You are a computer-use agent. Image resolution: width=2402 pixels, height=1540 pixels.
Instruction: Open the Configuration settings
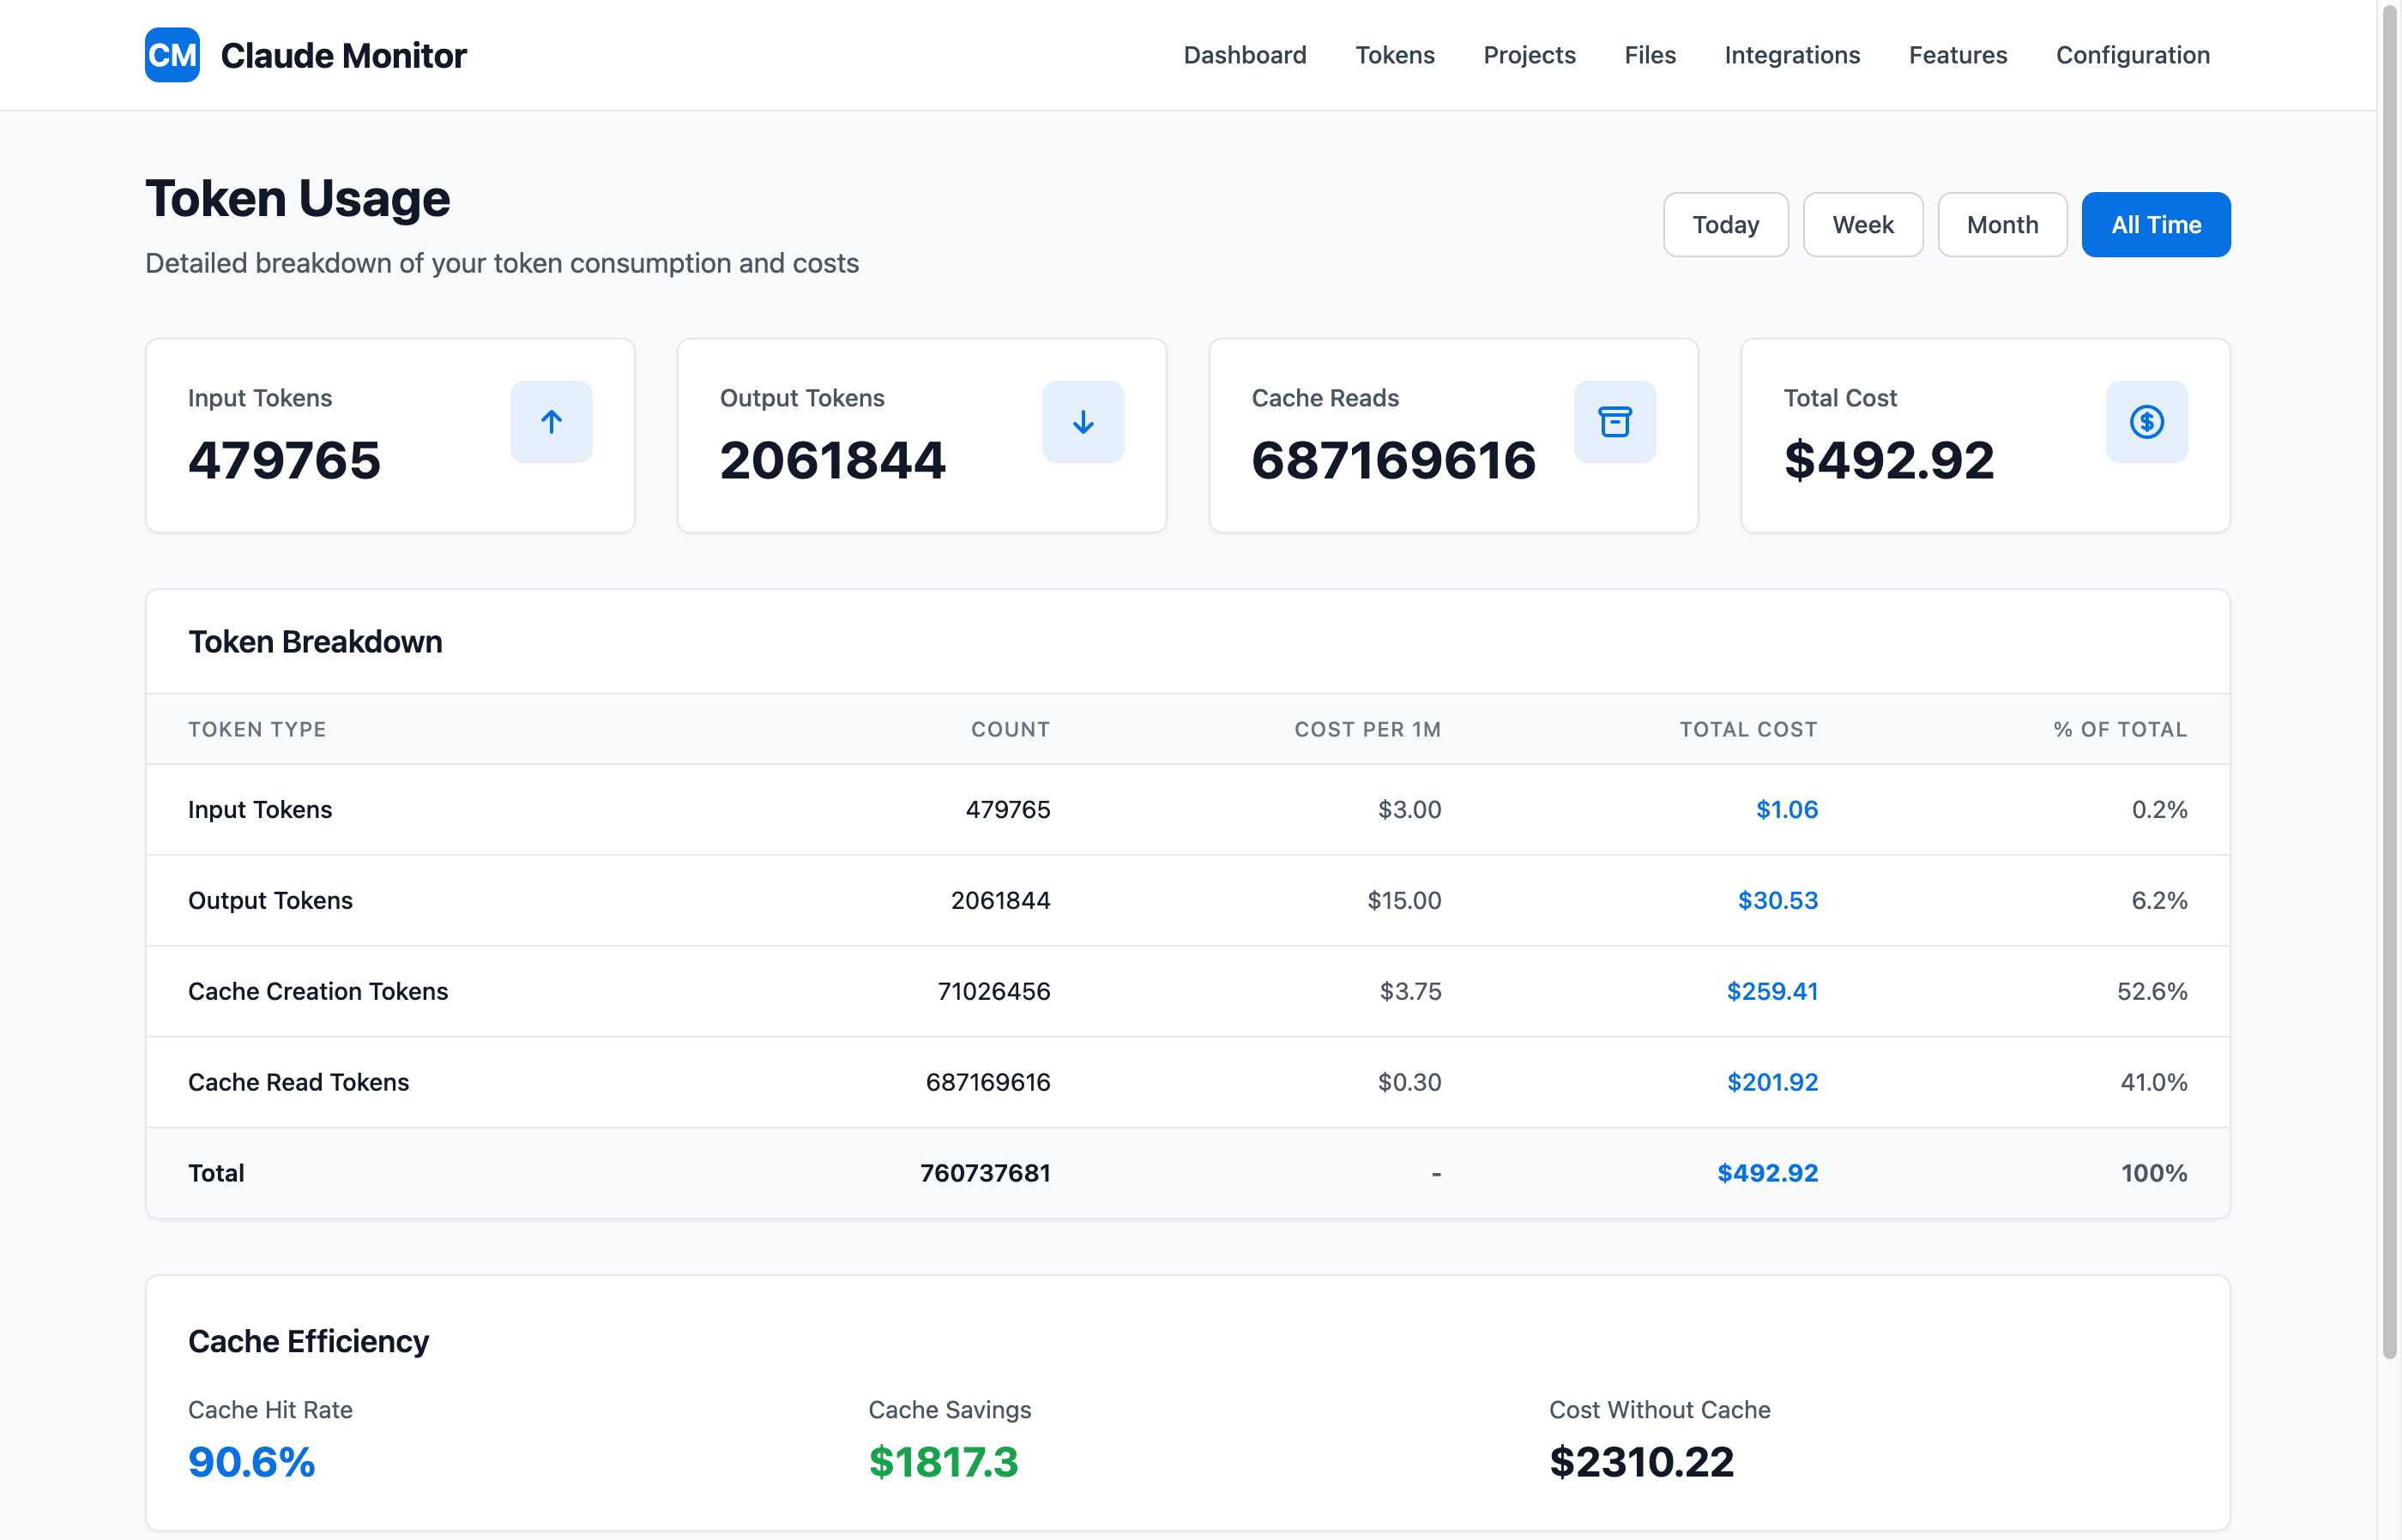(2132, 55)
